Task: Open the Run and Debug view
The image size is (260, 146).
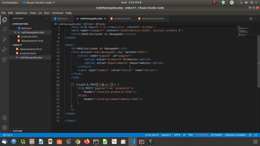Action: 4,49
